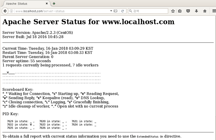Click the search magnifier icon
This screenshot has height=140, width=216.
point(130,11)
